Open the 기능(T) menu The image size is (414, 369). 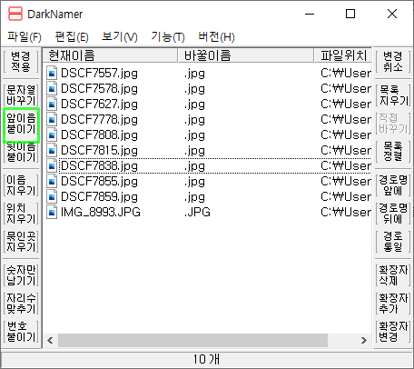(168, 37)
